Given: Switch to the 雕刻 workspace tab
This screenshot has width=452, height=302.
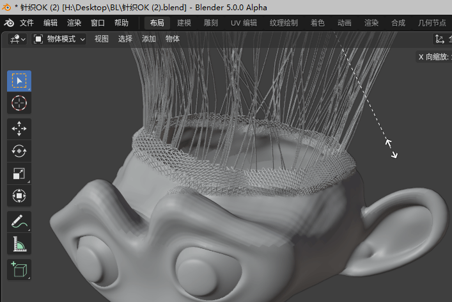Looking at the screenshot, I should point(210,23).
